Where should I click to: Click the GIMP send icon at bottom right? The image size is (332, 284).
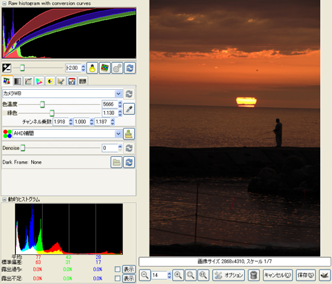click(x=324, y=275)
